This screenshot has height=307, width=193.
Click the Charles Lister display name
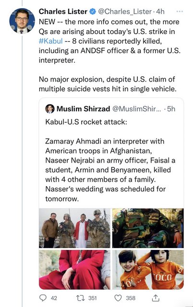63,12
